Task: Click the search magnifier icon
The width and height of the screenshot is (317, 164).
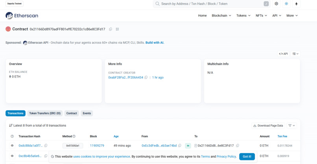Action: coord(157,4)
